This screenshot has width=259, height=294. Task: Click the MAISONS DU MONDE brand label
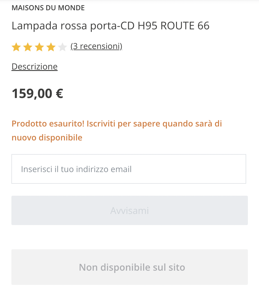coord(48,8)
